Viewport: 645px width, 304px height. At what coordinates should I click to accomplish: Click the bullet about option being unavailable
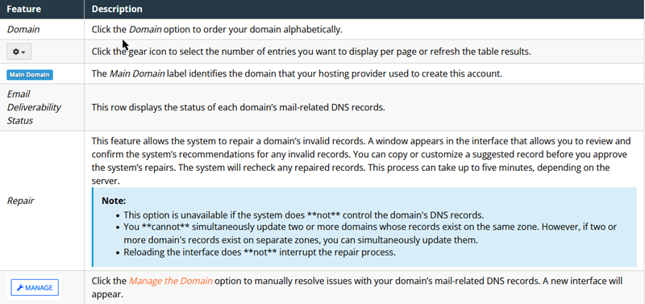pos(304,215)
